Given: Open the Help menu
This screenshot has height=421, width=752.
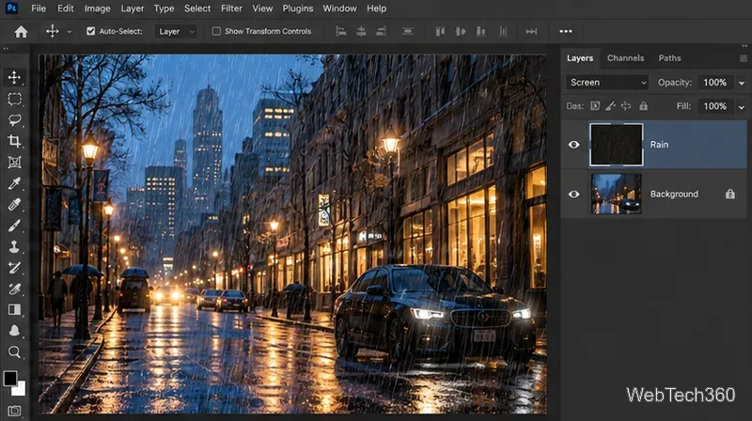Looking at the screenshot, I should click(377, 8).
